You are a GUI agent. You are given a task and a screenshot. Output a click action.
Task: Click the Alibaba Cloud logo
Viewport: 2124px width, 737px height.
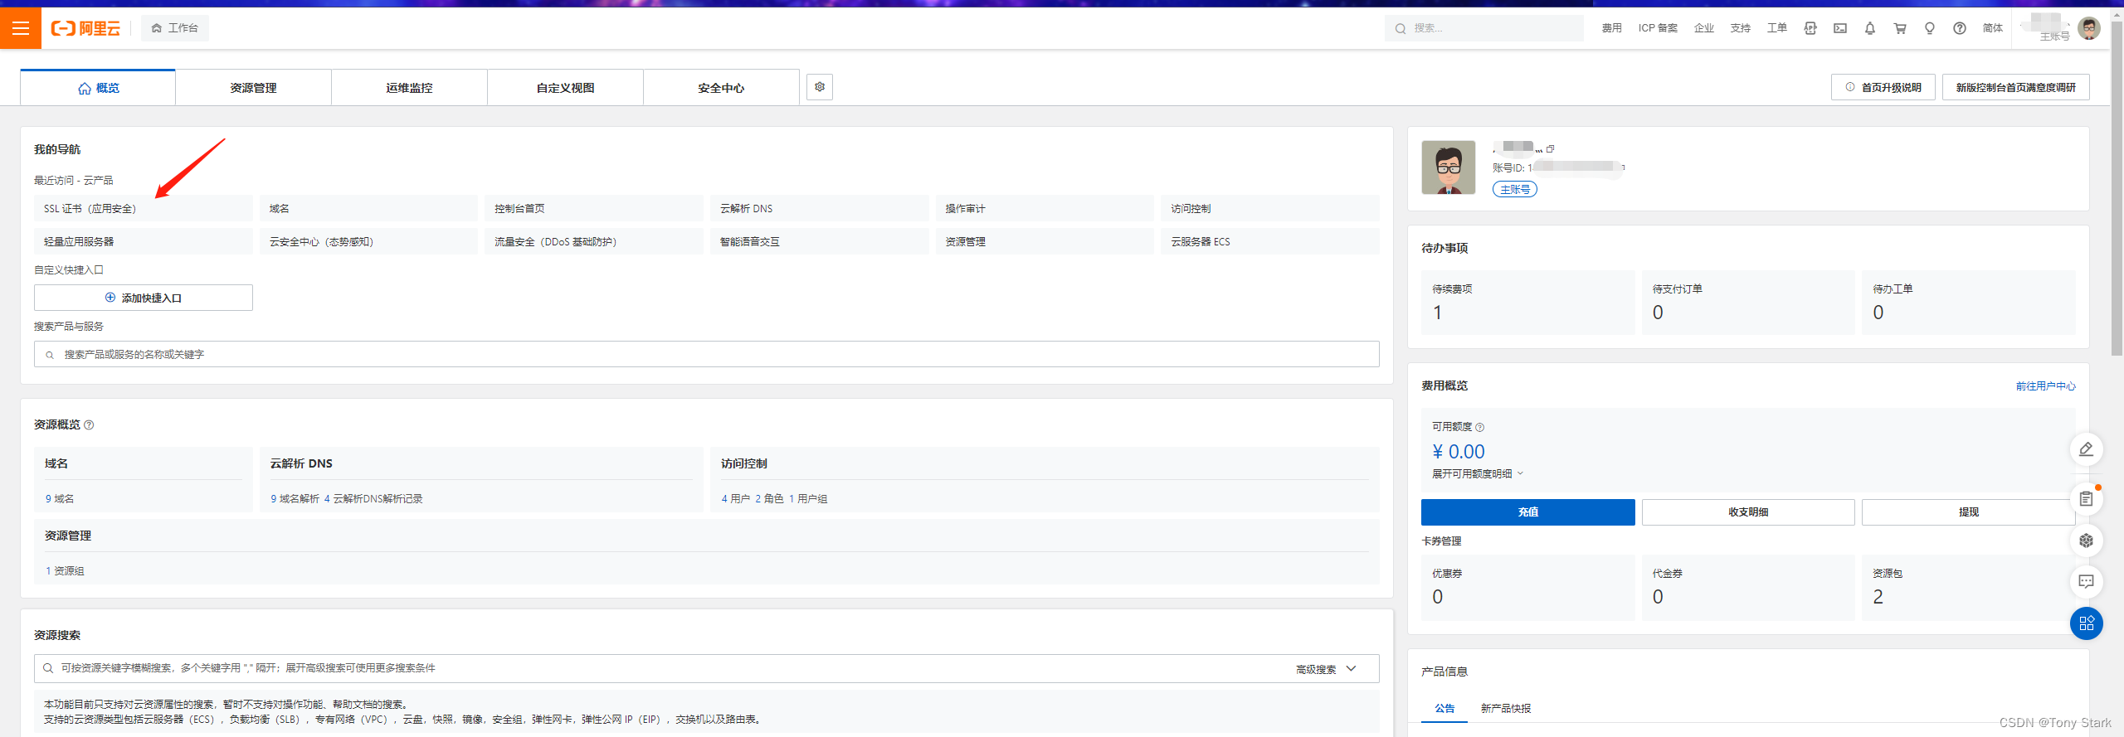85,28
